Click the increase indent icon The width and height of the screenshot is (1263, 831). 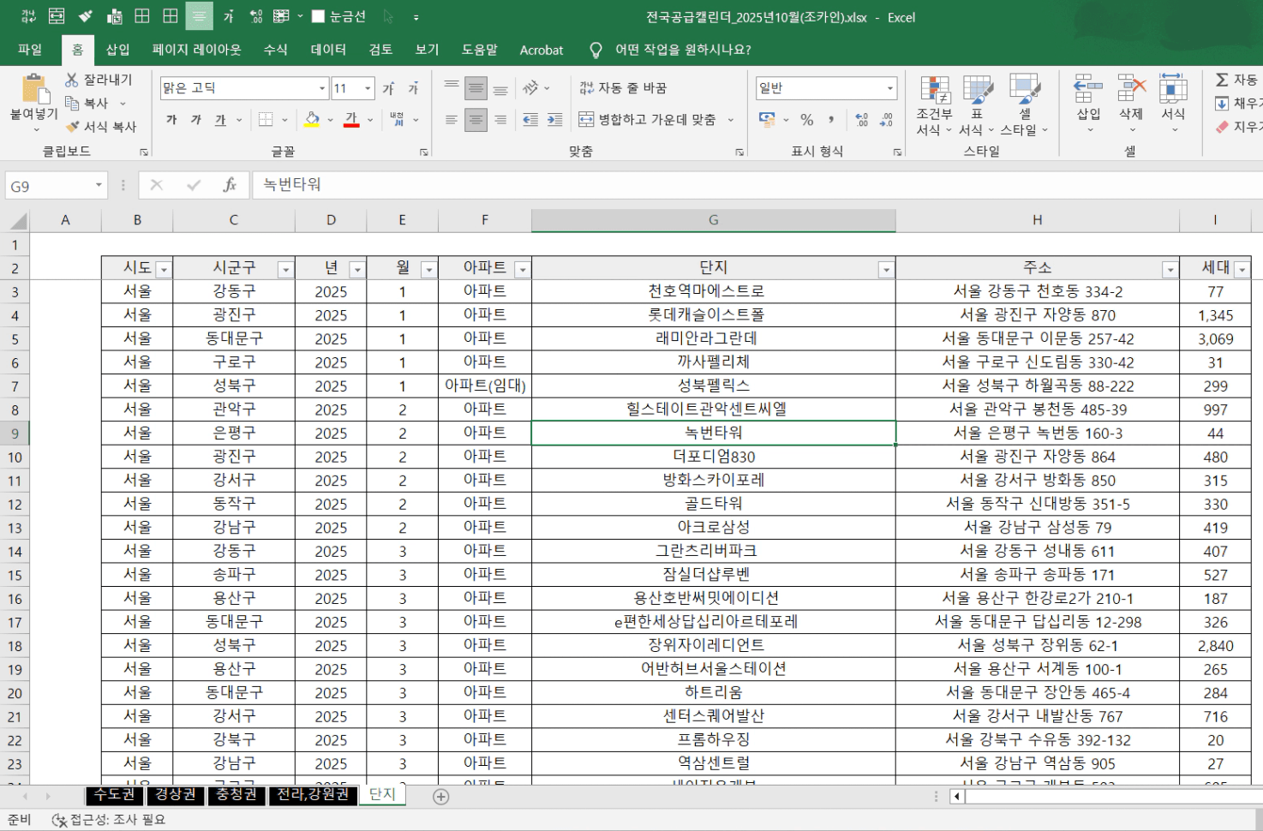[x=554, y=120]
